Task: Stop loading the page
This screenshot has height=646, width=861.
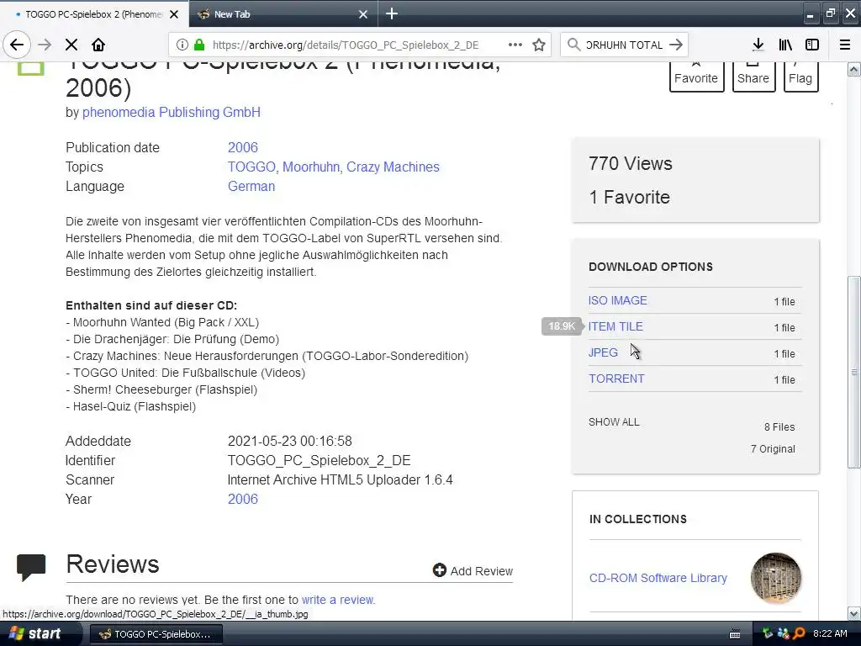Action: pyautogui.click(x=71, y=45)
